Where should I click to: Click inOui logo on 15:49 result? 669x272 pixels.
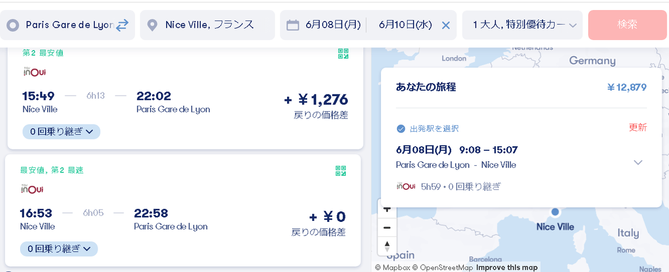(33, 72)
